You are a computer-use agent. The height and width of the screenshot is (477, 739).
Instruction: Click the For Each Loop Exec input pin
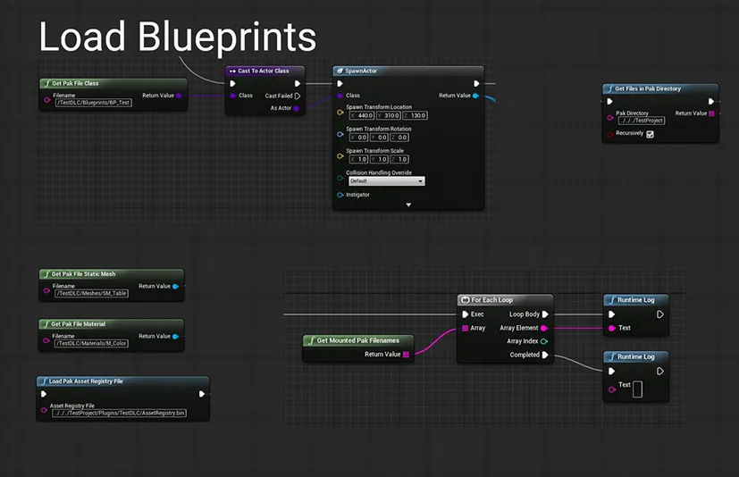click(x=466, y=314)
